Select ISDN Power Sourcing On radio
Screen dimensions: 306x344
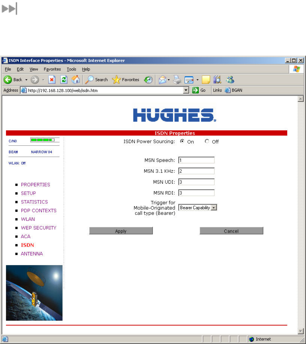182,141
